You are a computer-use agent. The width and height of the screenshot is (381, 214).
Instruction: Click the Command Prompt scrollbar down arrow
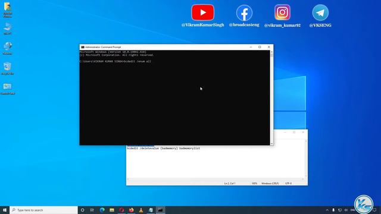point(271,143)
